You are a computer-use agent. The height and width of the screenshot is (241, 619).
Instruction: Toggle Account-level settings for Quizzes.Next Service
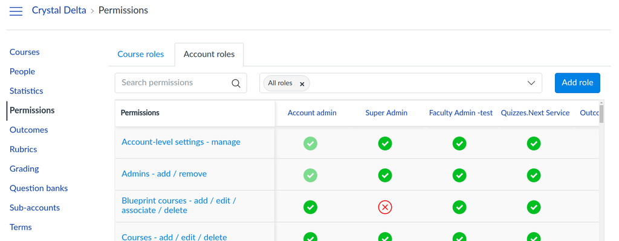click(534, 144)
